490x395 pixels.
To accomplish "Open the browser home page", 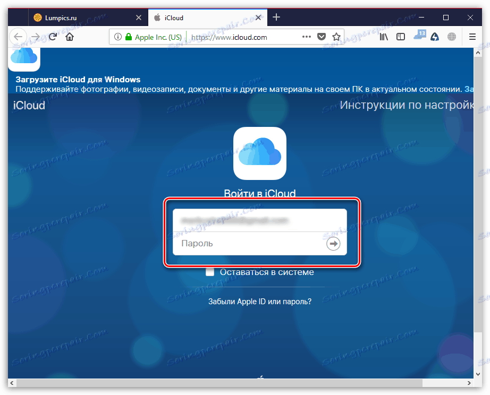I will coord(70,37).
